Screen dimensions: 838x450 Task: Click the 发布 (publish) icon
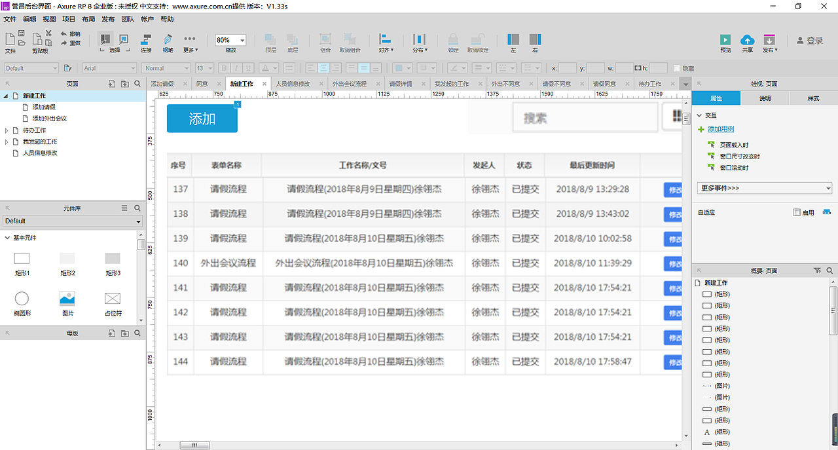point(769,41)
